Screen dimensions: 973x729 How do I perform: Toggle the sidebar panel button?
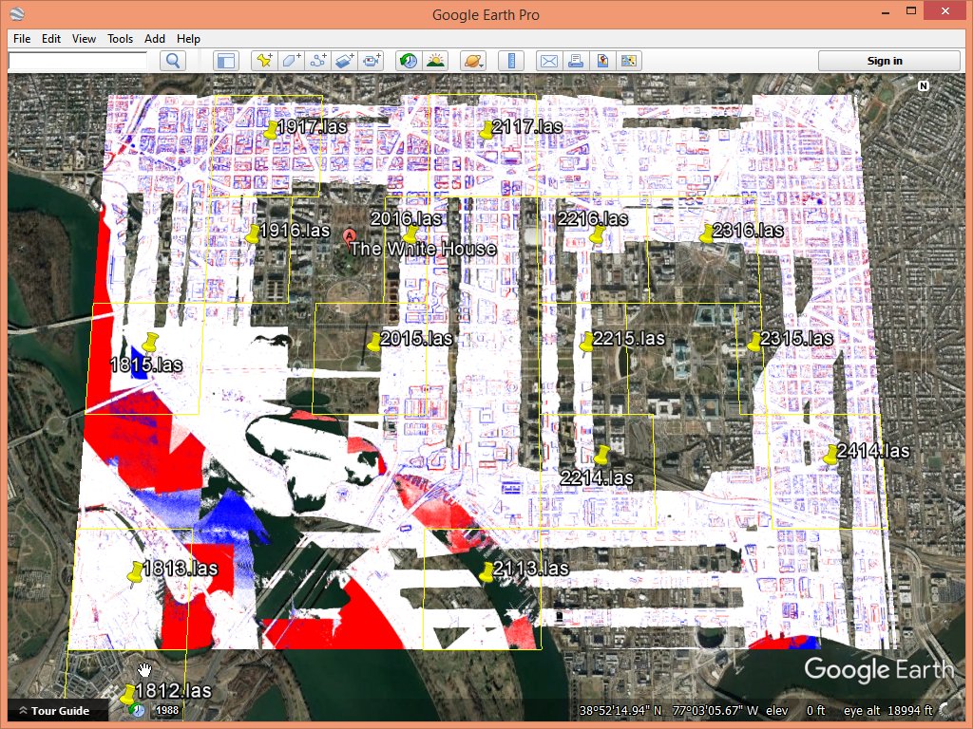coord(225,61)
